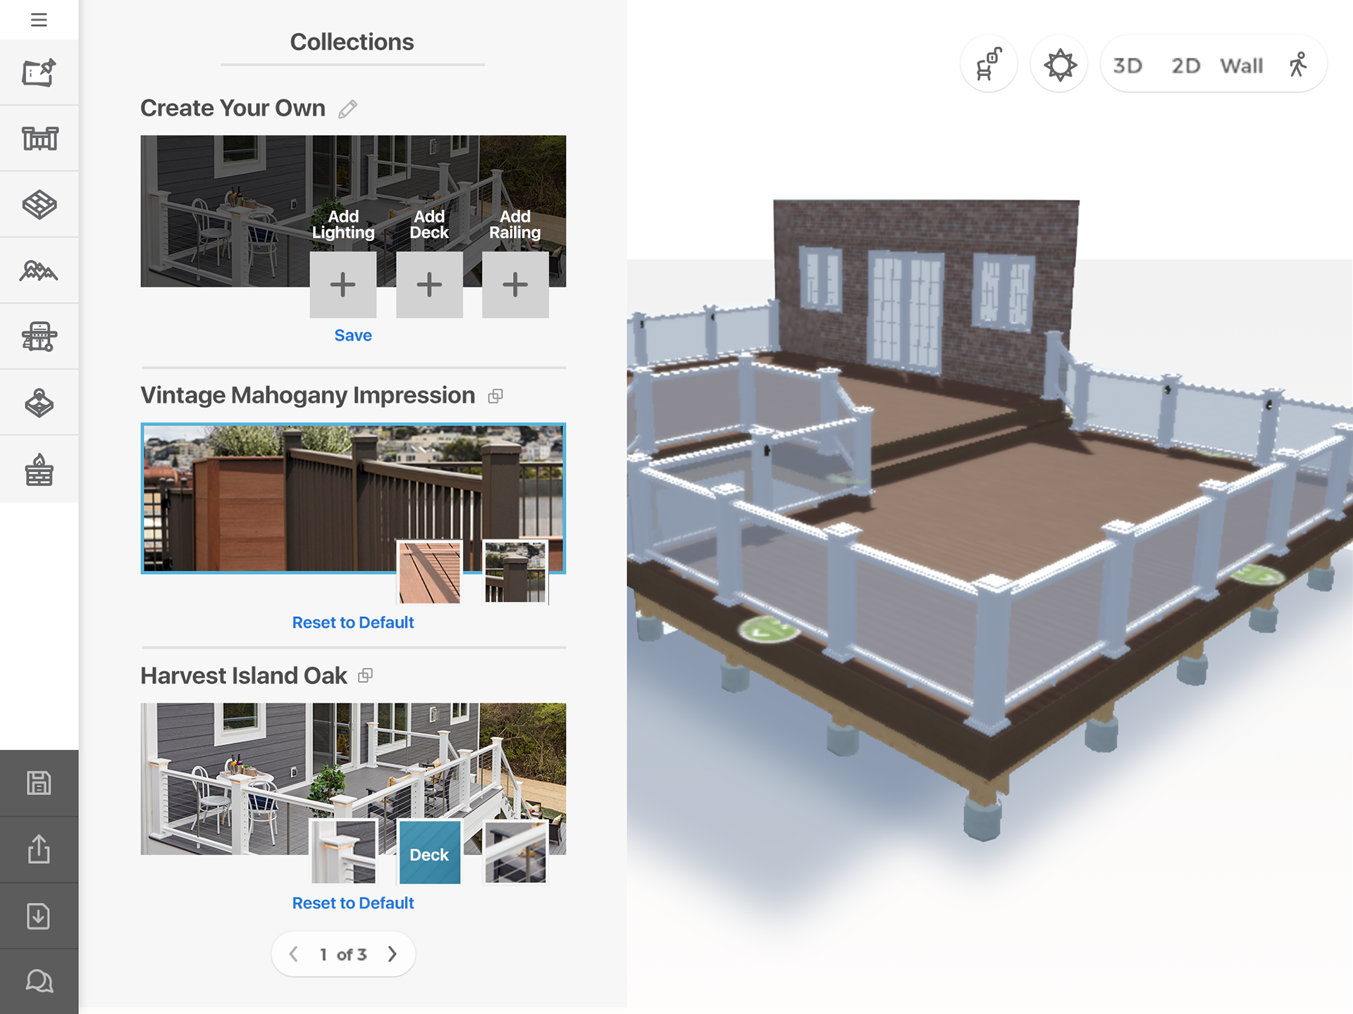Expand Vintage Mahogany Impression copy icon
This screenshot has height=1014, width=1353.
[x=495, y=396]
